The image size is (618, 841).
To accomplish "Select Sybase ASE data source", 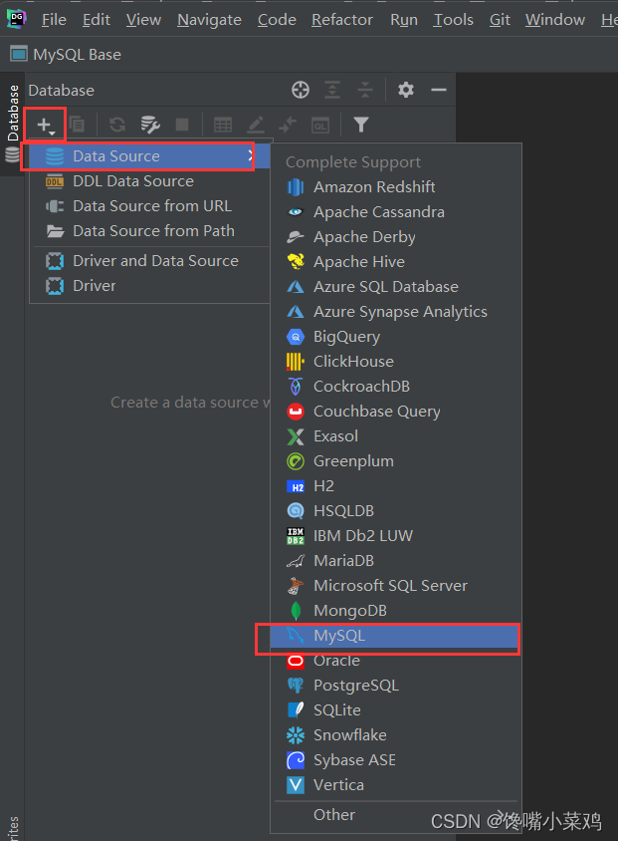I will (x=396, y=760).
